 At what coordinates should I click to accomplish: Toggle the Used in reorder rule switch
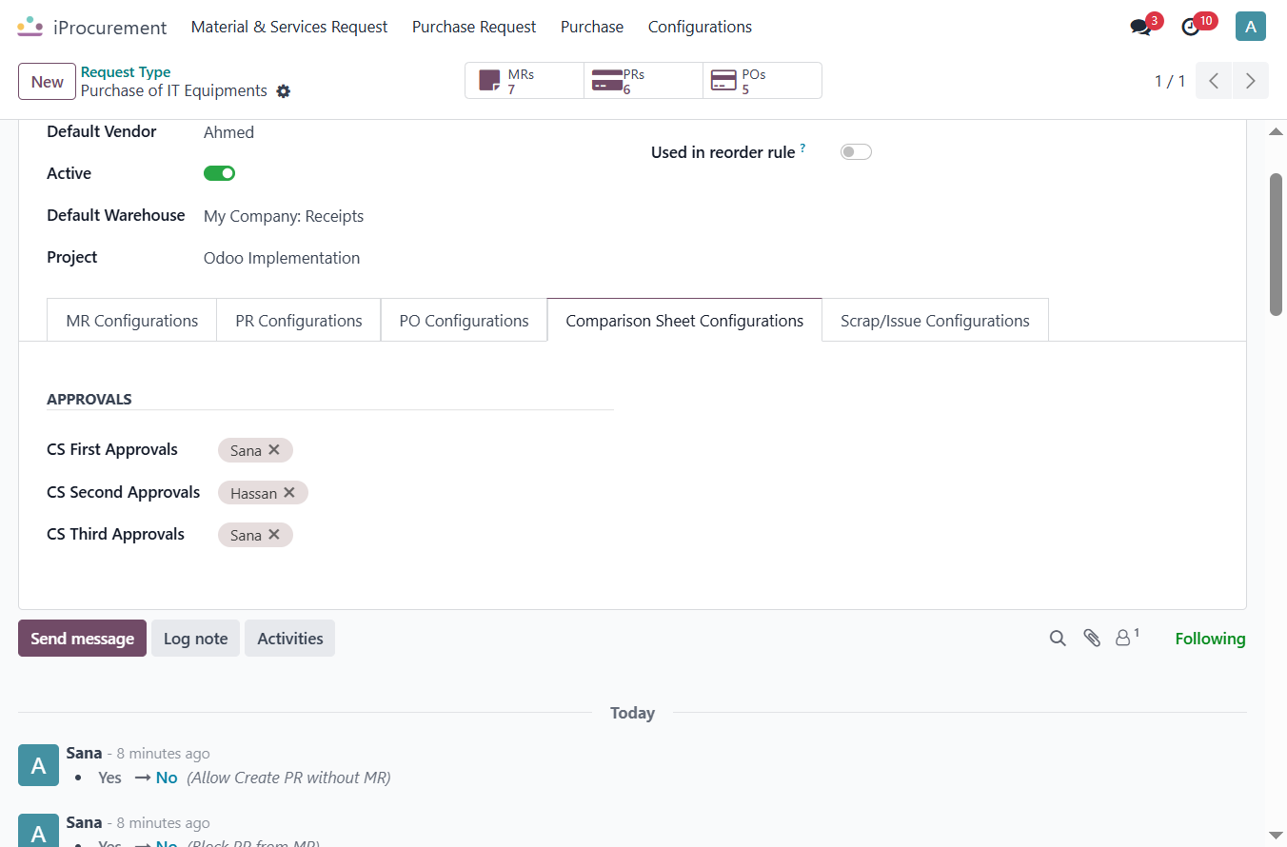coord(856,152)
